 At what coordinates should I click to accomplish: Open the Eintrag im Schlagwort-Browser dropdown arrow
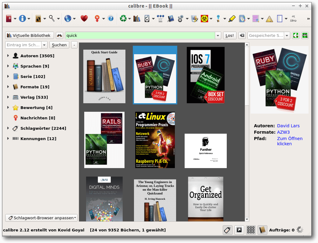tap(44, 45)
